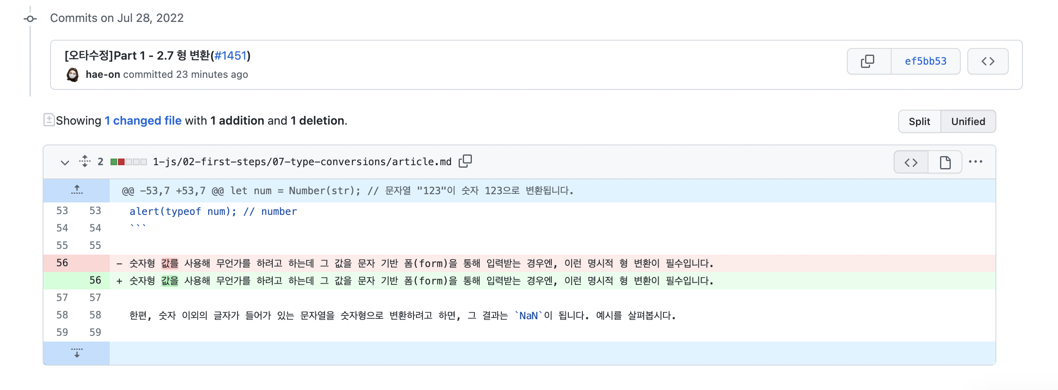Click 'committed 23 minutes ago' timestamp

point(185,75)
